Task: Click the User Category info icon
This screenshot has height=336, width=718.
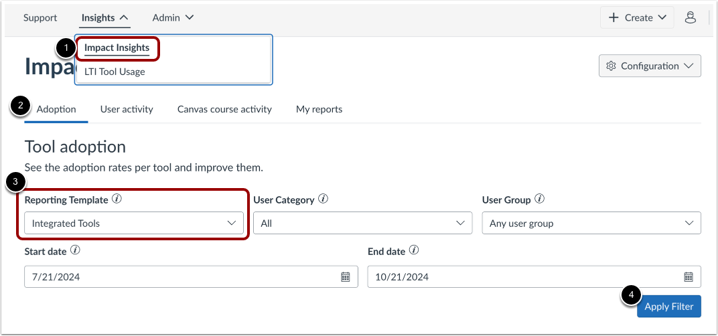Action: 324,199
